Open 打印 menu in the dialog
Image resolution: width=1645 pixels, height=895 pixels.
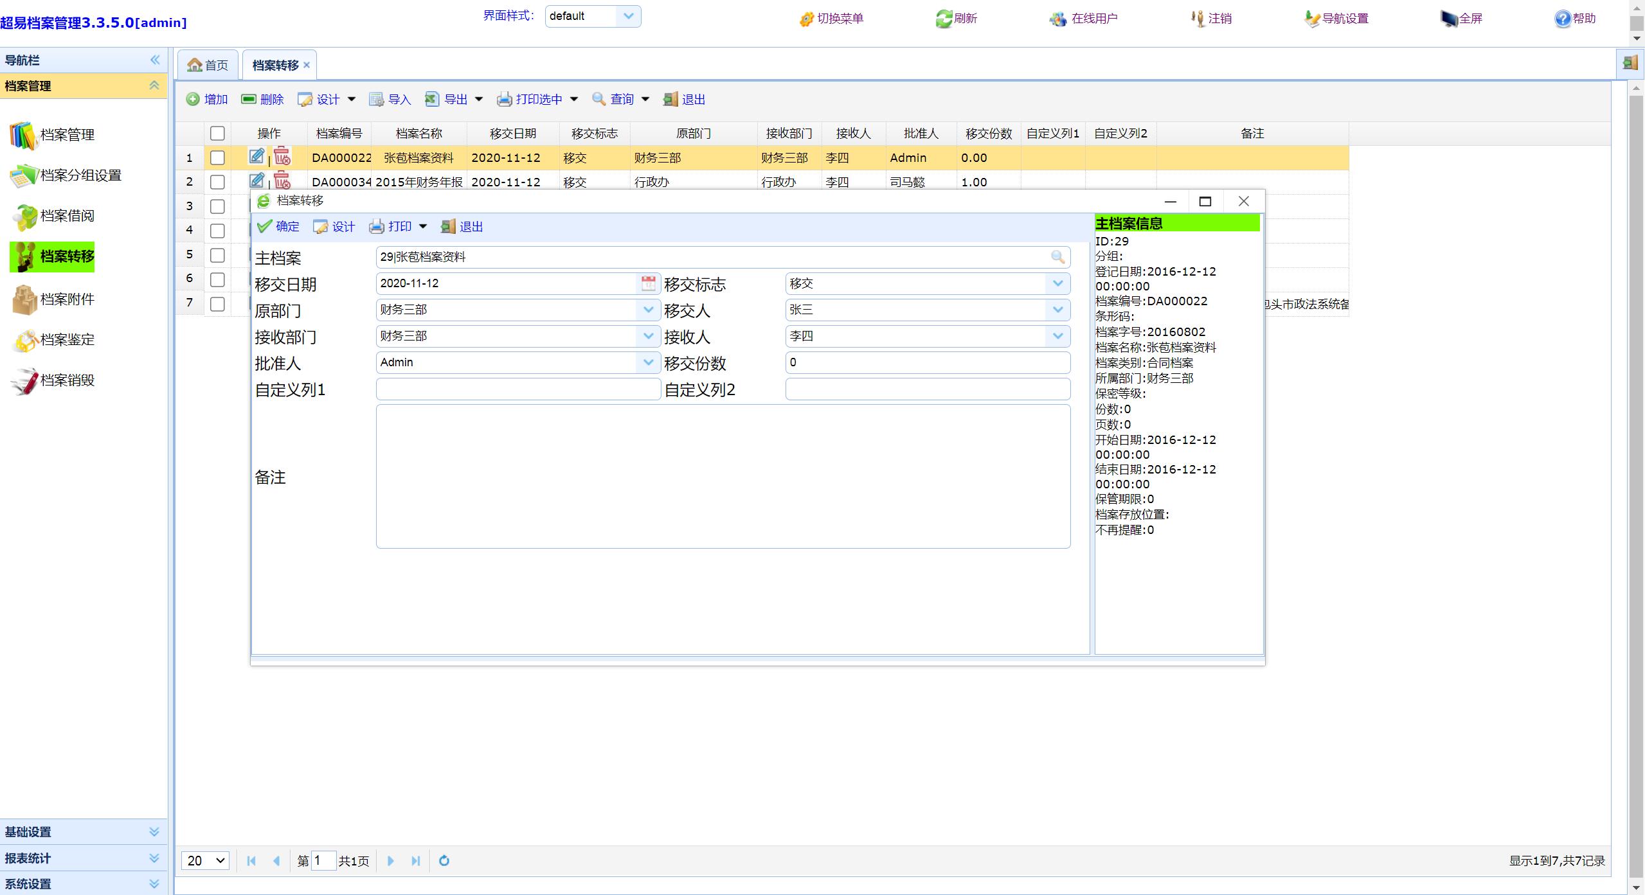pyautogui.click(x=398, y=226)
